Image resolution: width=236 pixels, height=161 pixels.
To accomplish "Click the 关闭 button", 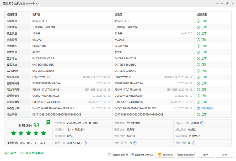I will point(224,155).
